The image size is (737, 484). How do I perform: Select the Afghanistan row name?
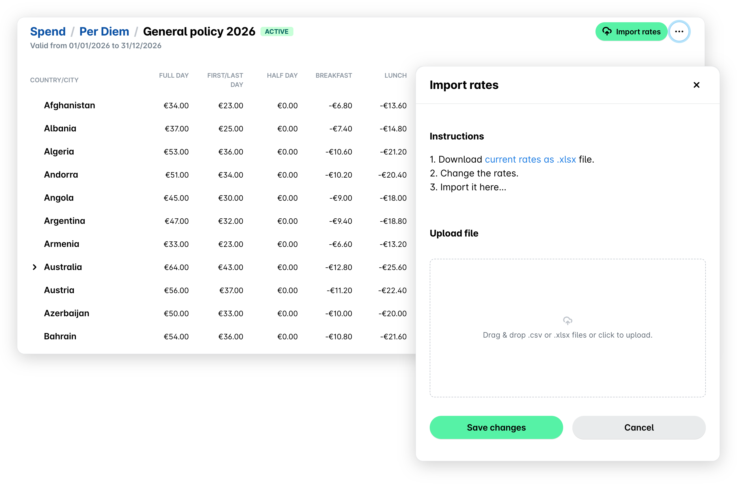(69, 105)
